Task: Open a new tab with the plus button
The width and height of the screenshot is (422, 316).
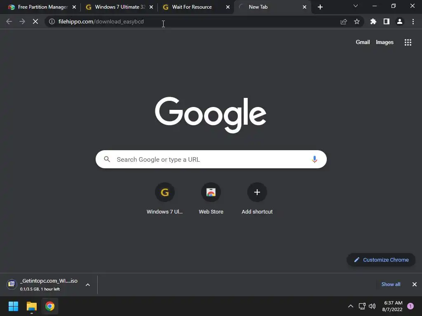Action: pyautogui.click(x=320, y=7)
